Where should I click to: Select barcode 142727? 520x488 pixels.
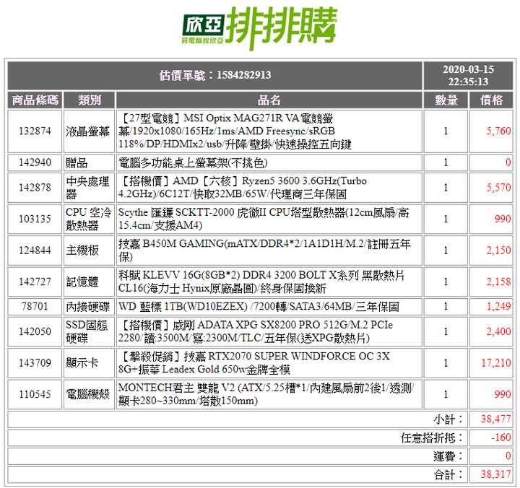(x=35, y=282)
